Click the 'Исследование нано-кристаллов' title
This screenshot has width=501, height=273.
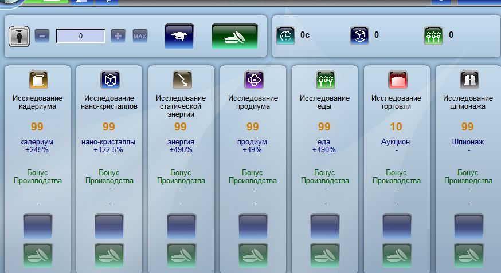click(109, 102)
